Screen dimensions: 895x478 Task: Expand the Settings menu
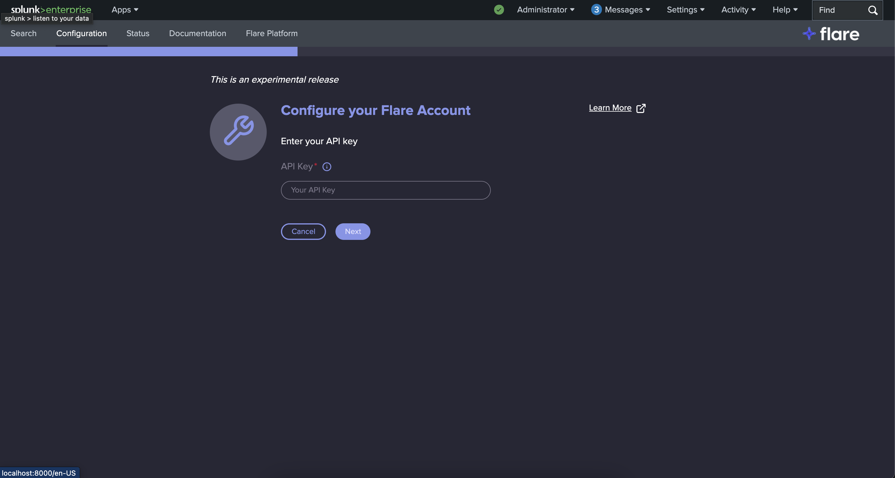tap(685, 10)
